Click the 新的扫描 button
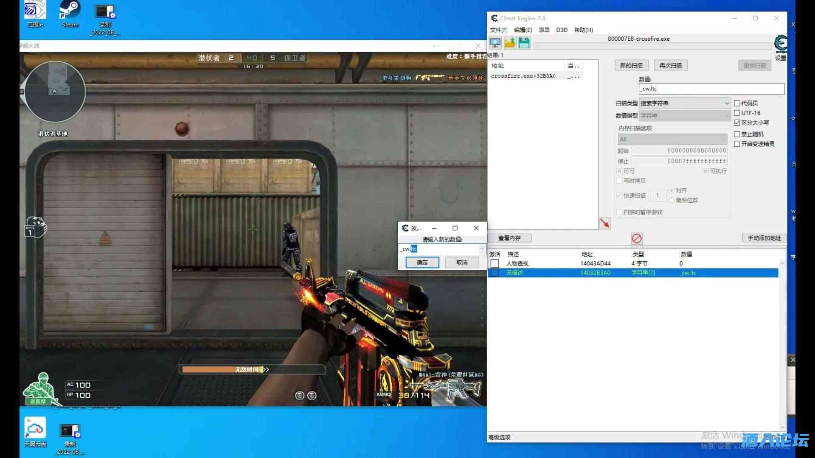The width and height of the screenshot is (815, 458). pos(631,65)
